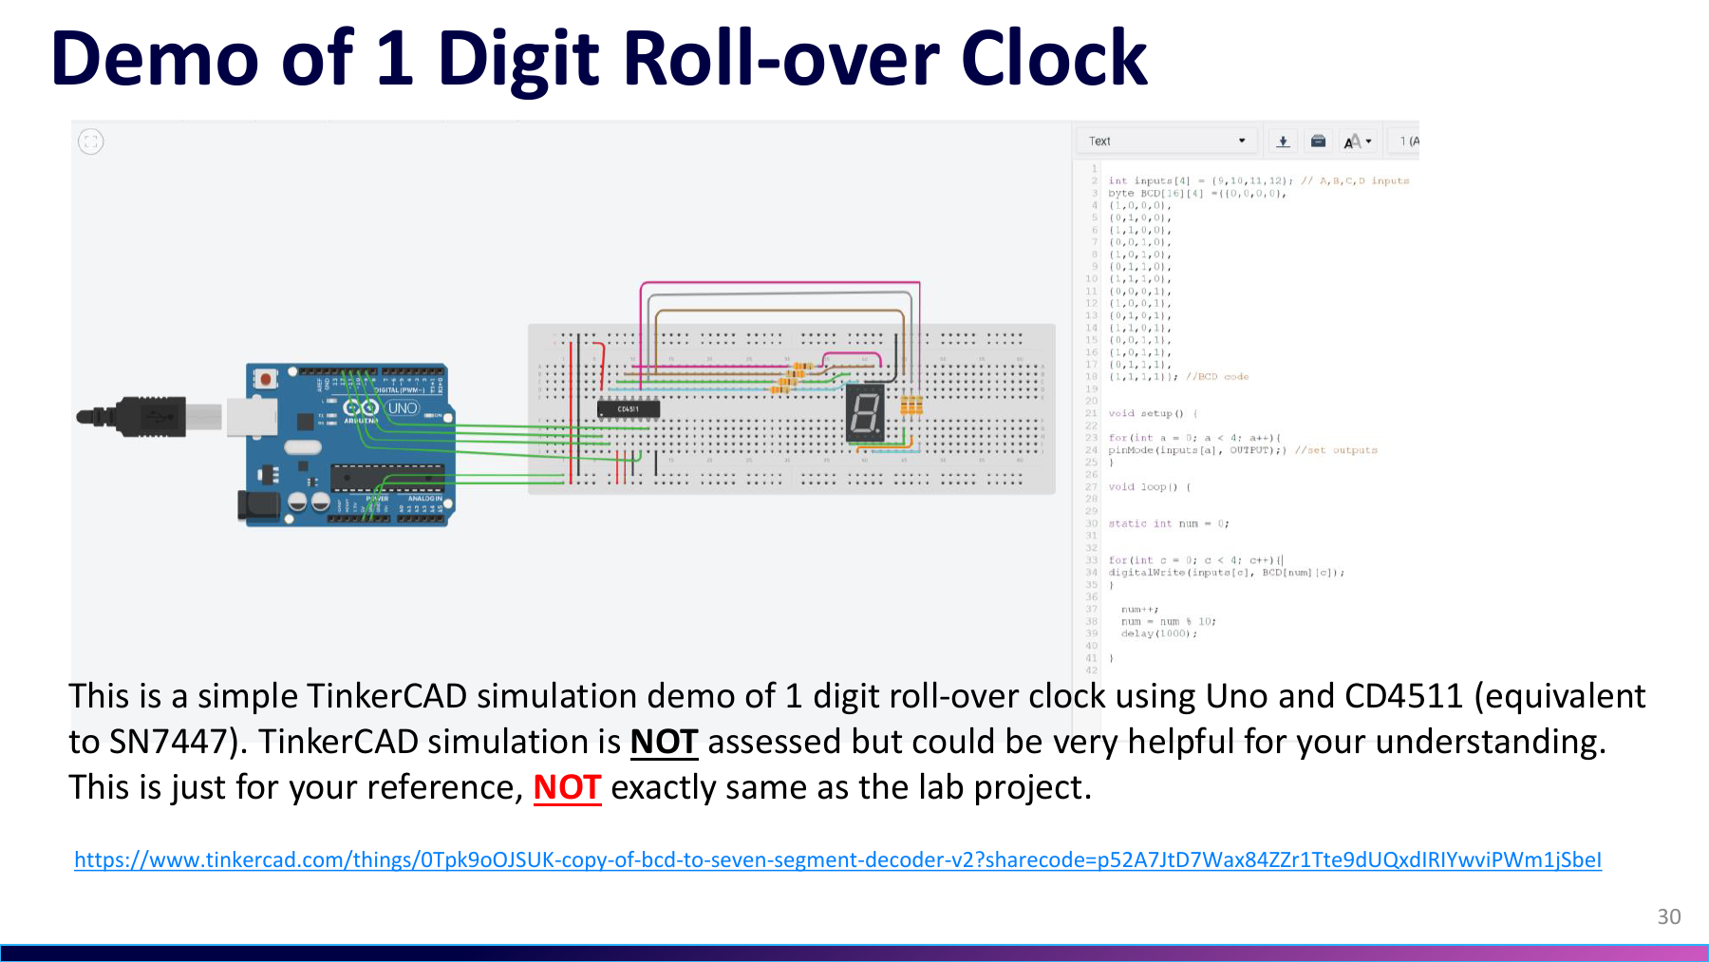Click the red NOT word in description
Viewport: 1709px width, 962px height.
pyautogui.click(x=567, y=787)
